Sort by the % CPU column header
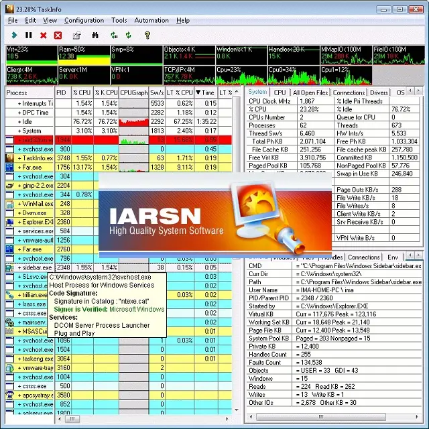The width and height of the screenshot is (429, 429). pos(82,93)
